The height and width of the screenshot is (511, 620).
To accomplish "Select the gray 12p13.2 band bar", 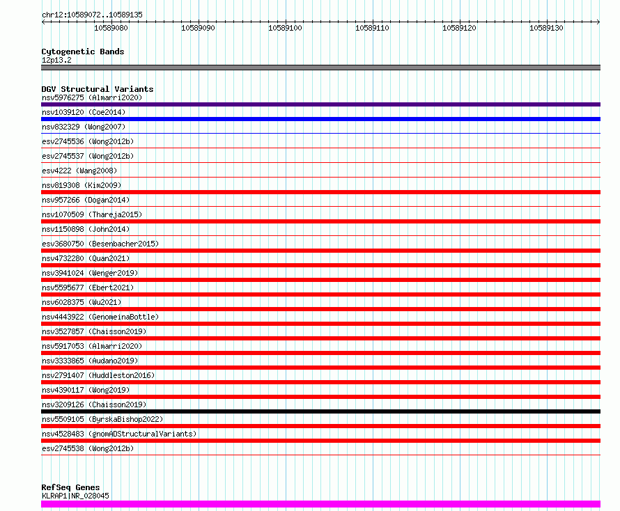I will 320,68.
